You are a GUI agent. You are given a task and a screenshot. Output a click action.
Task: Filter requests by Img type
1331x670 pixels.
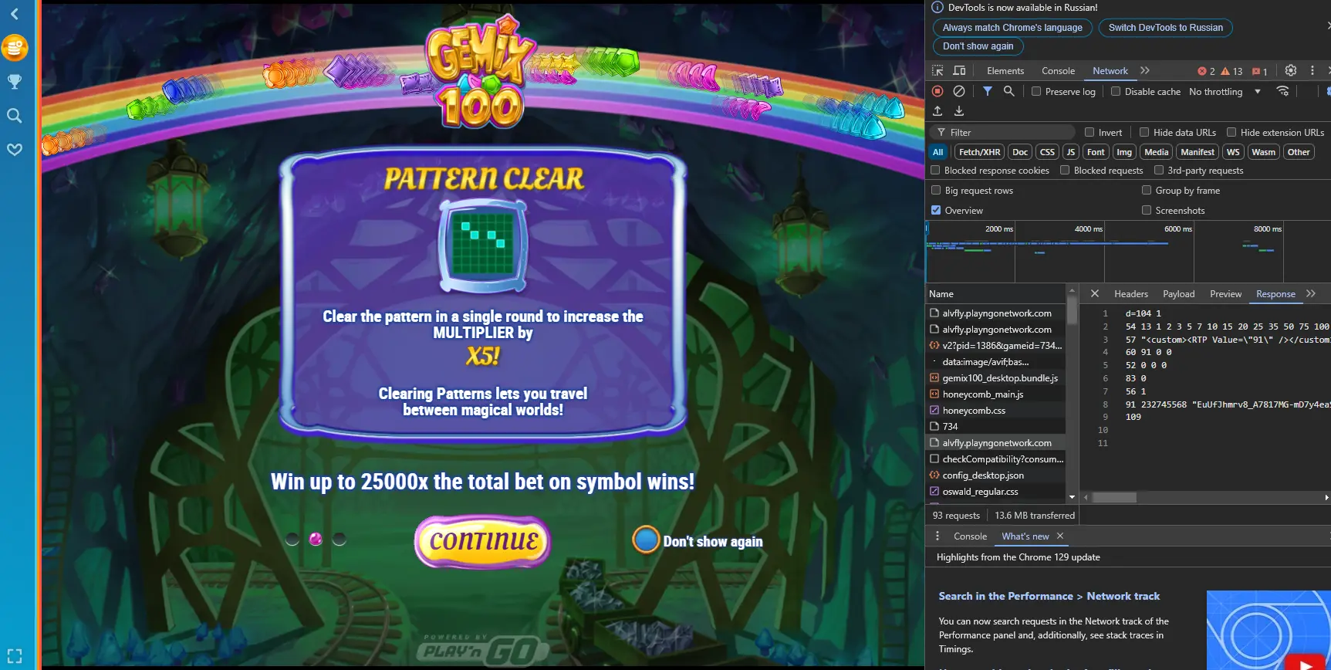point(1124,152)
